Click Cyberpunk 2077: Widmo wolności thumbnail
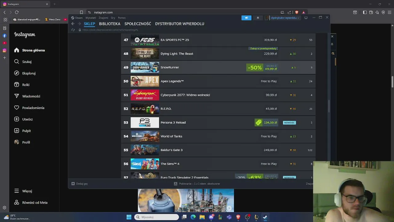394x222 pixels. (x=145, y=95)
